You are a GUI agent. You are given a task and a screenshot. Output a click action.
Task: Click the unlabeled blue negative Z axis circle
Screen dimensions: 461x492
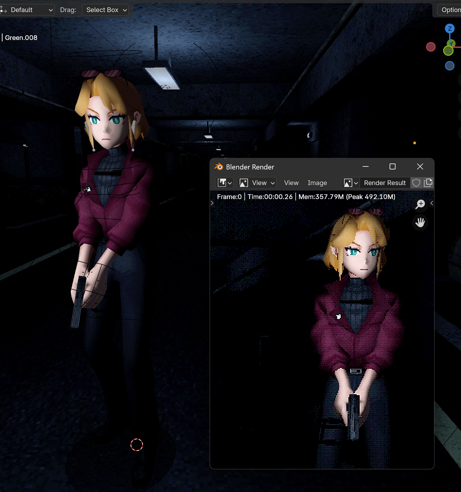tap(449, 66)
